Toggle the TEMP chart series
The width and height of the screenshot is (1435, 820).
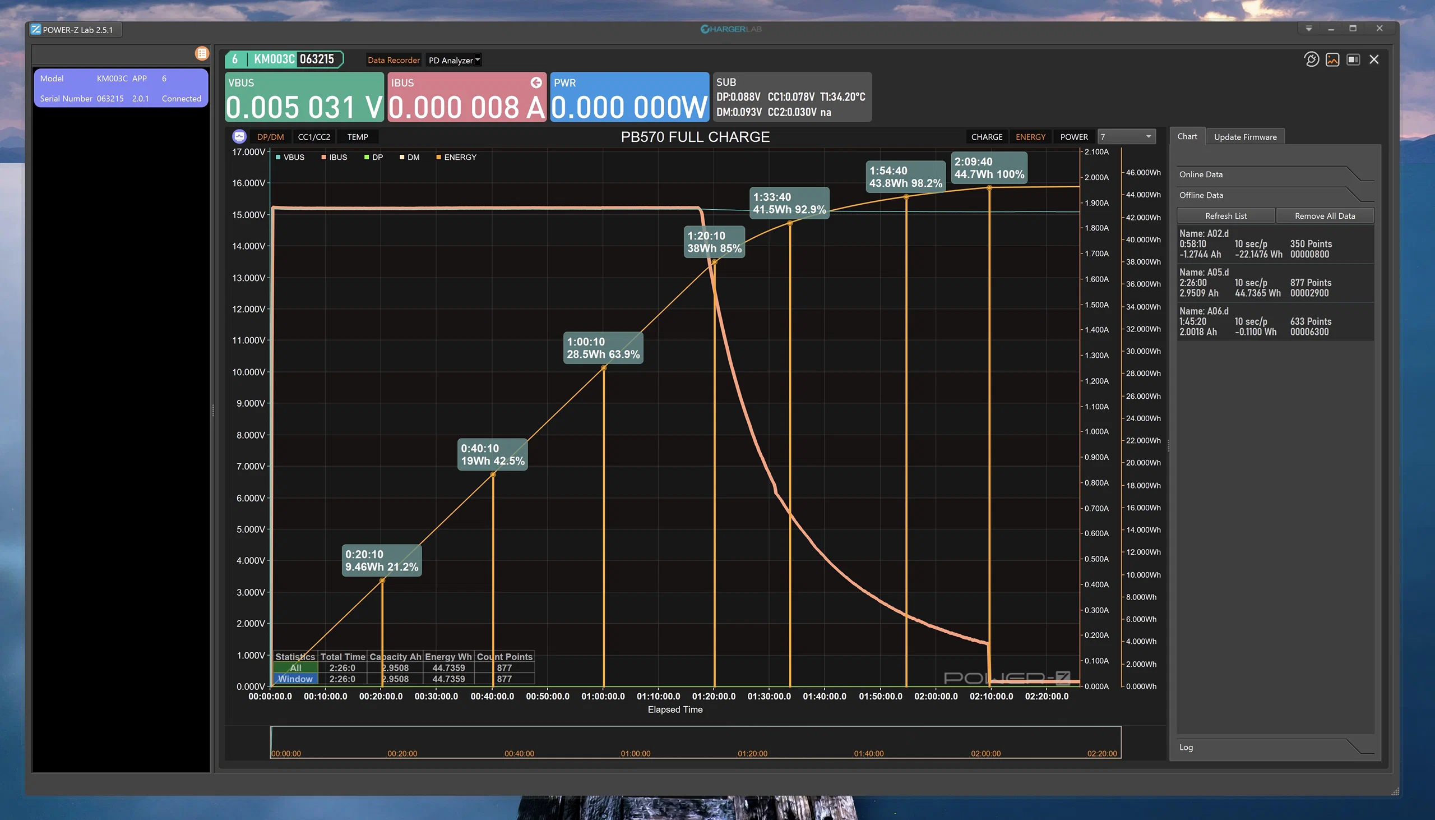[357, 137]
